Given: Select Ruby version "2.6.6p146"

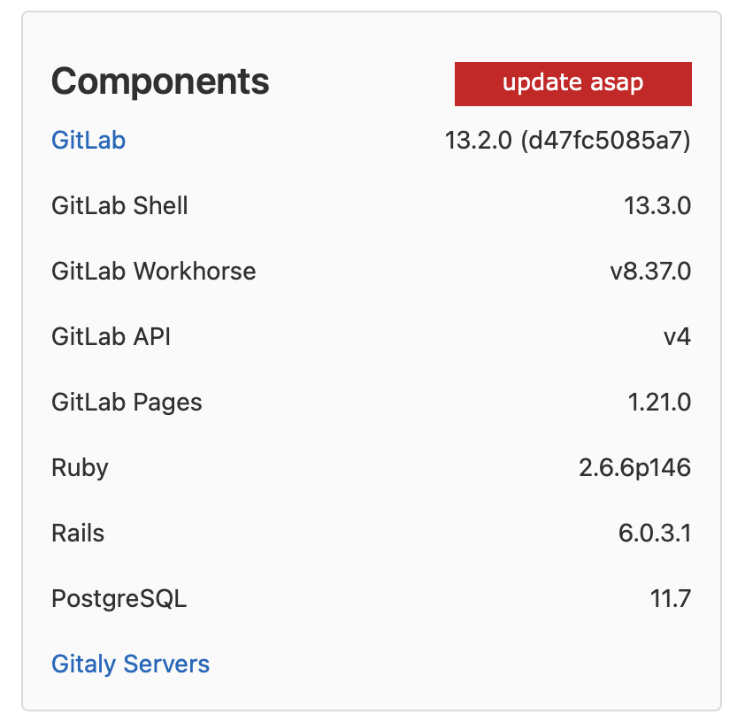Looking at the screenshot, I should click(634, 468).
